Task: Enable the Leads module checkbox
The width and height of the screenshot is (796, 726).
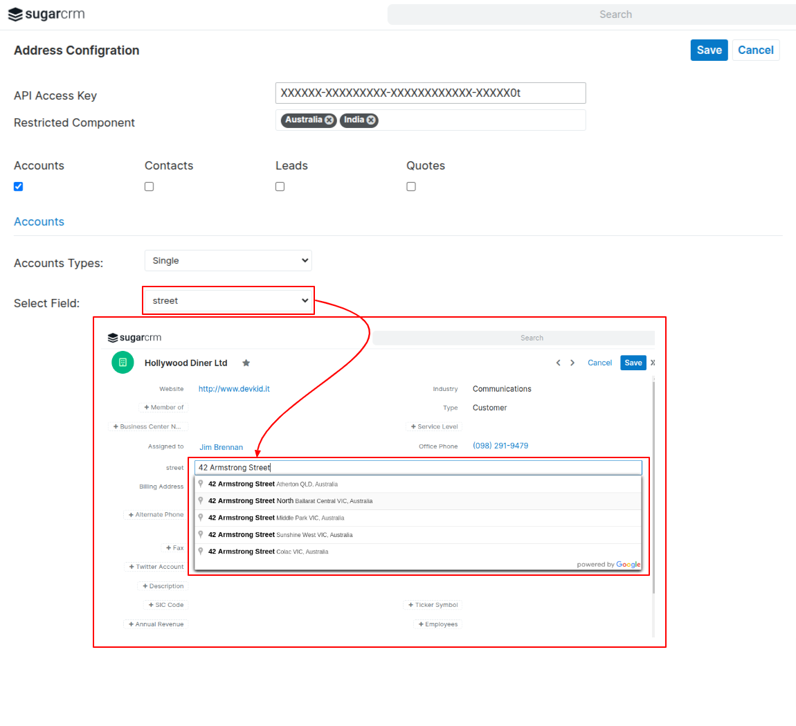Action: pyautogui.click(x=280, y=186)
